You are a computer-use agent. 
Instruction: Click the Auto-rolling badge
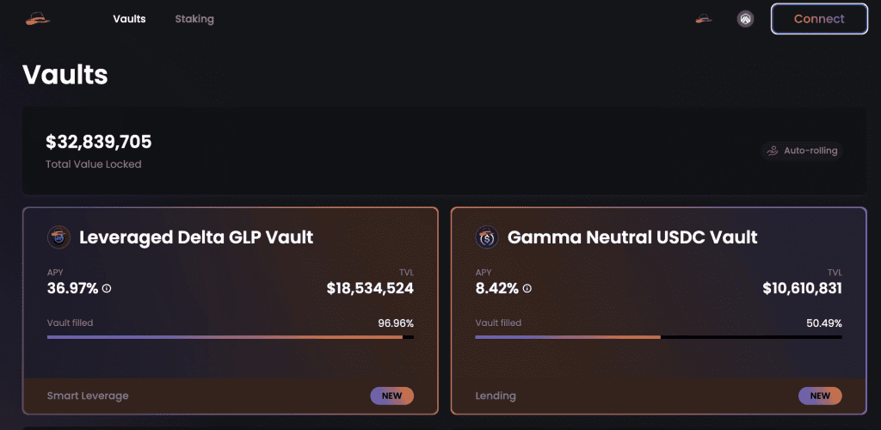[803, 150]
